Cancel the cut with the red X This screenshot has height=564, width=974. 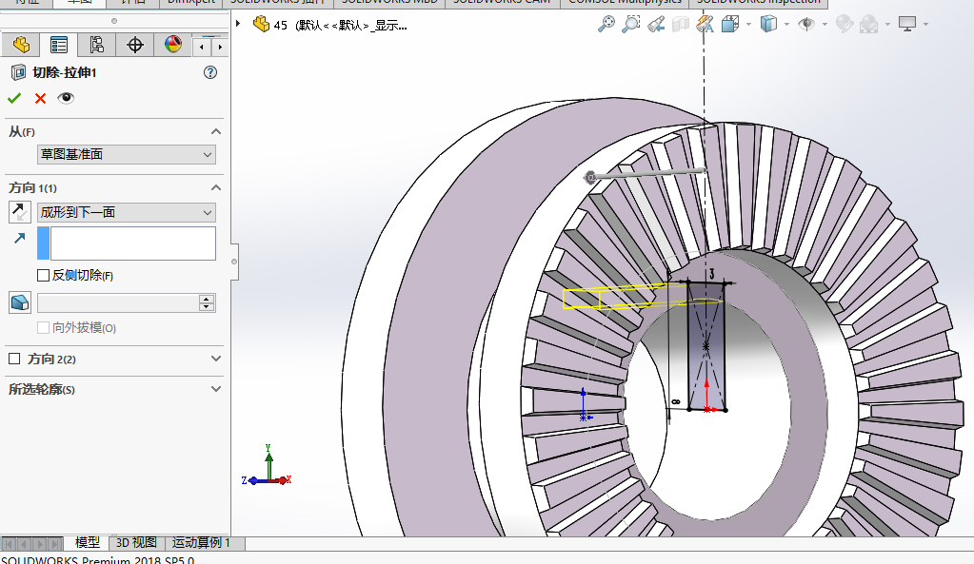point(40,98)
